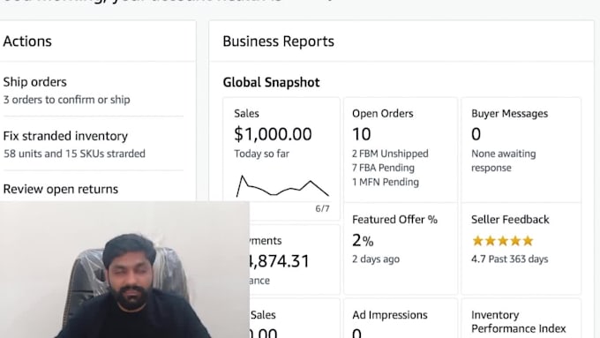Click '2 FBM Unshipped' line
This screenshot has width=600, height=338.
pos(390,154)
